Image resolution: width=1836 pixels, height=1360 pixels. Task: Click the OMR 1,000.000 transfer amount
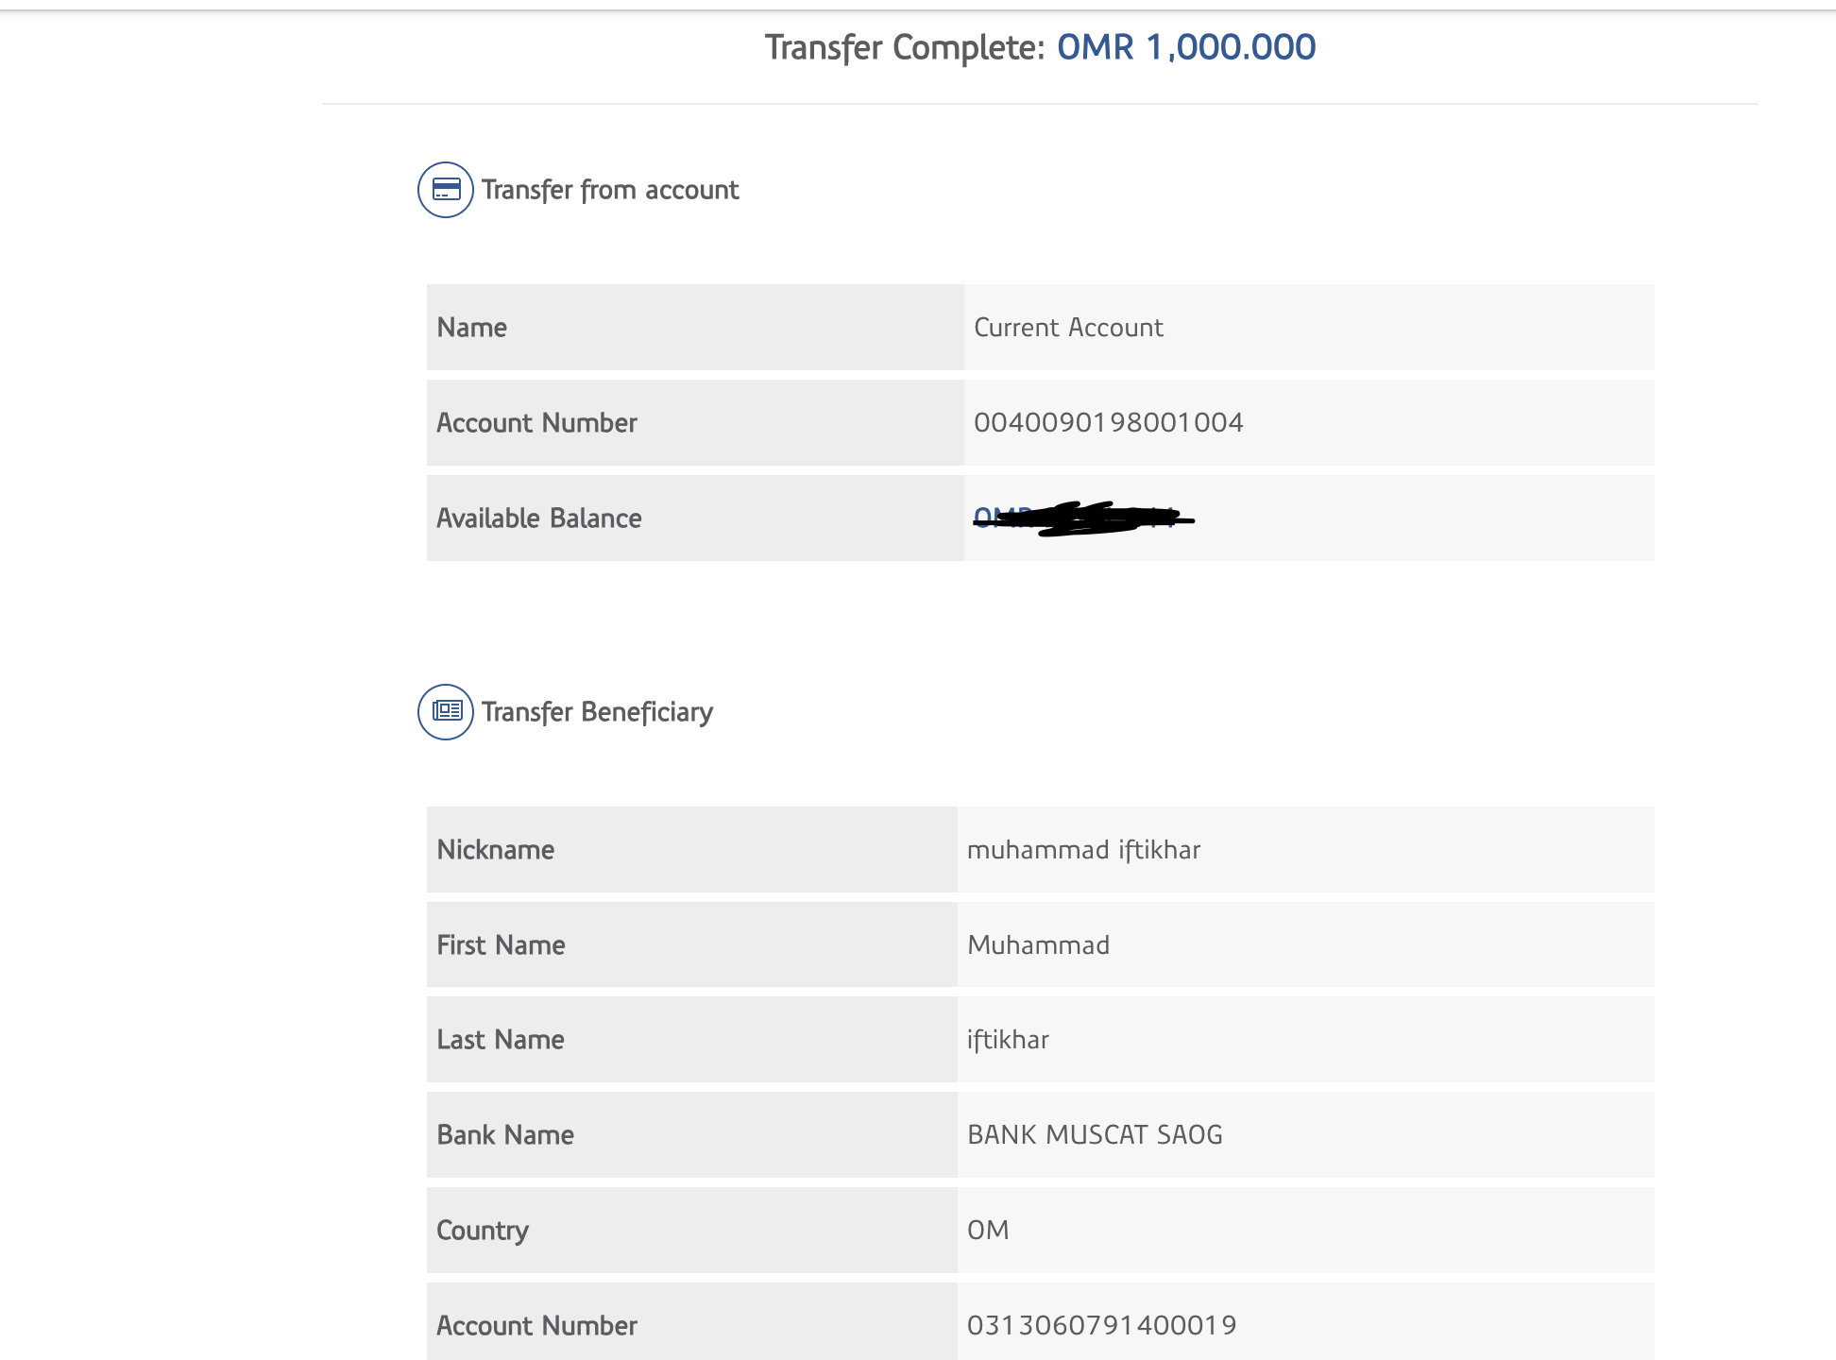pos(1185,47)
